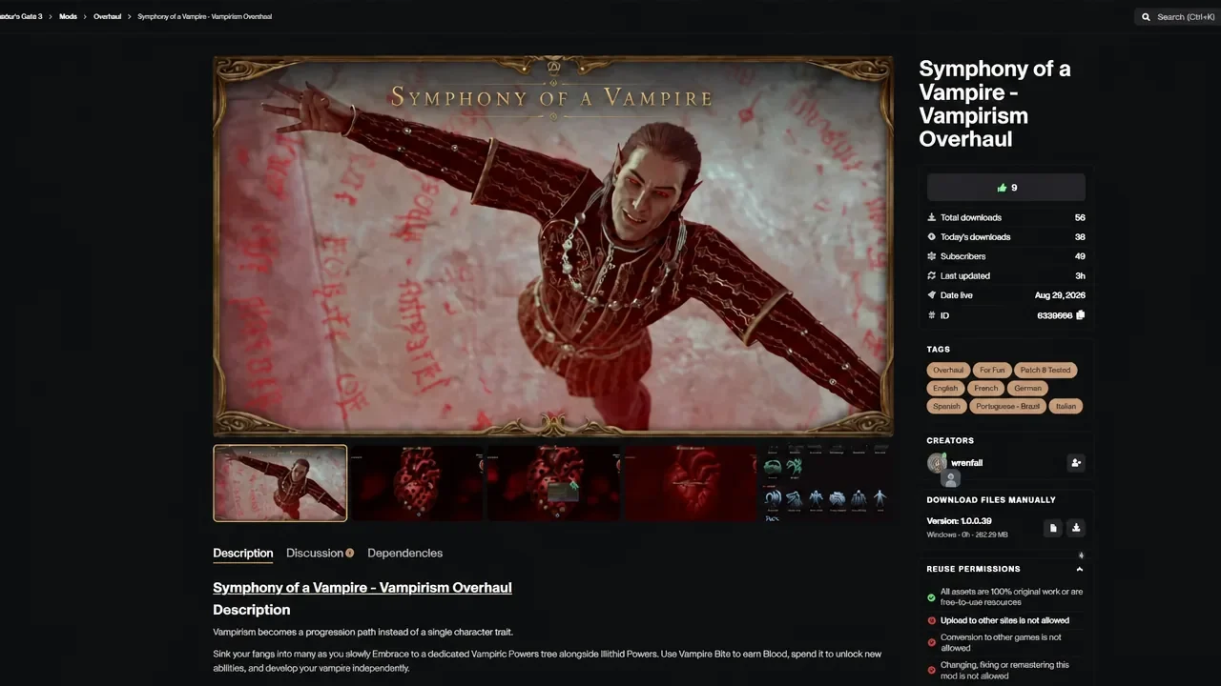
Task: Click the Discussion tab comment count badge
Action: click(349, 553)
